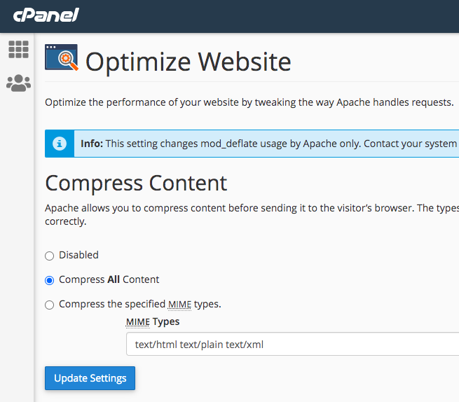Click the 'Compress the specified MIME types' label
This screenshot has height=402, width=459.
[x=139, y=304]
